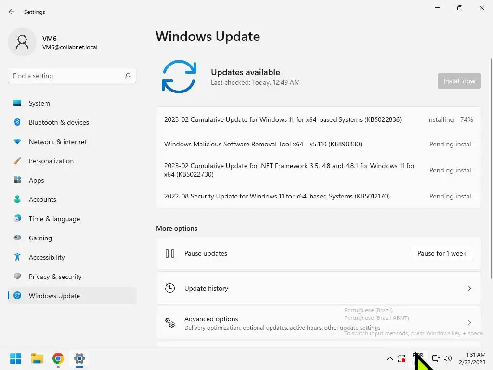Click the Windows Update tray icon
Screen dimensions: 493x370
click(401, 358)
